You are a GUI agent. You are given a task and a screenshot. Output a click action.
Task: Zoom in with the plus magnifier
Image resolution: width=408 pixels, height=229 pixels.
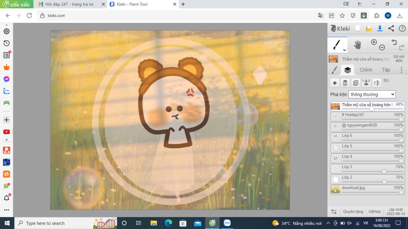point(374,42)
